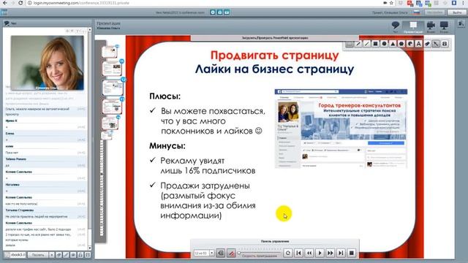Click the send message button in chat

click(x=38, y=255)
